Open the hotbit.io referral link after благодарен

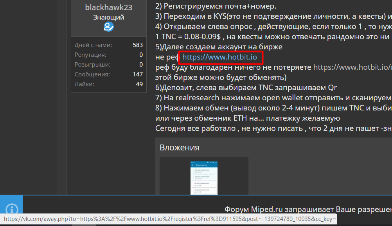352,67
